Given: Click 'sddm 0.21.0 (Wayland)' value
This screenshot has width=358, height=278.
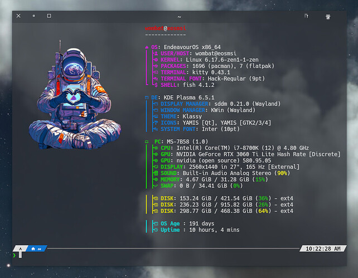Looking at the screenshot, I should 247,104.
